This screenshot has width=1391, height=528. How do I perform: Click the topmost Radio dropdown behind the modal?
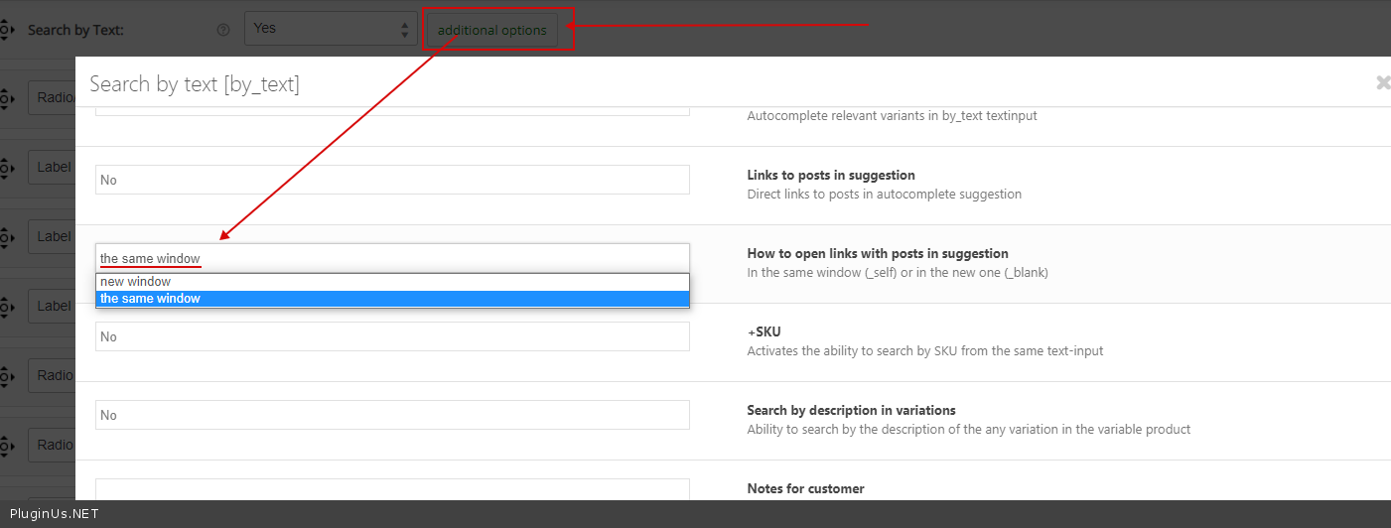pos(52,98)
